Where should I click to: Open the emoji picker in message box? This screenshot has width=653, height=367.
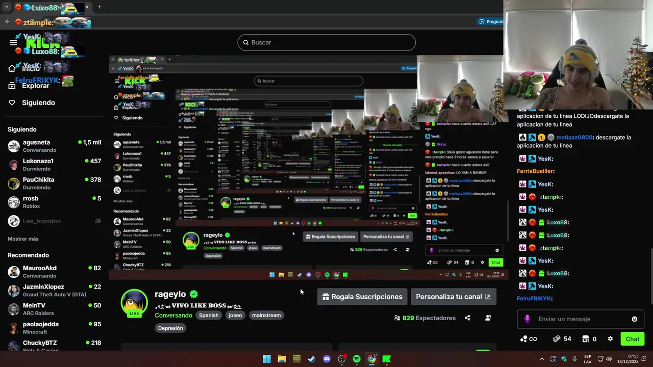(x=635, y=319)
